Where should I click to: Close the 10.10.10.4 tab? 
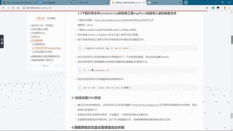[x=108, y=3]
